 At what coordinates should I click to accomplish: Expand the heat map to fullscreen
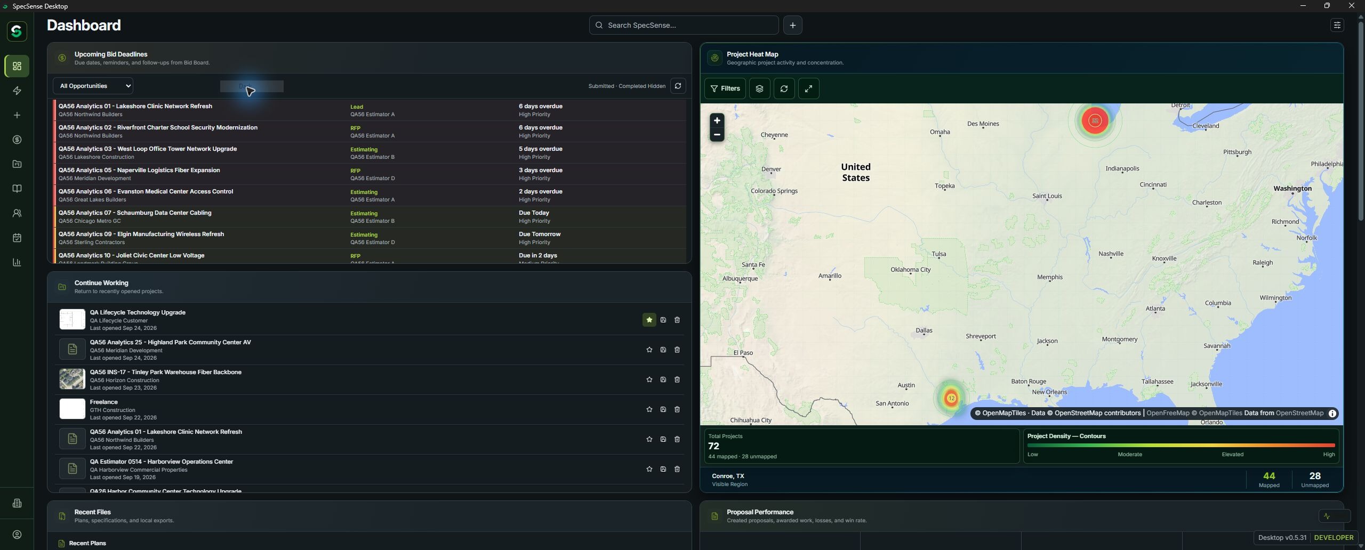[x=808, y=88]
